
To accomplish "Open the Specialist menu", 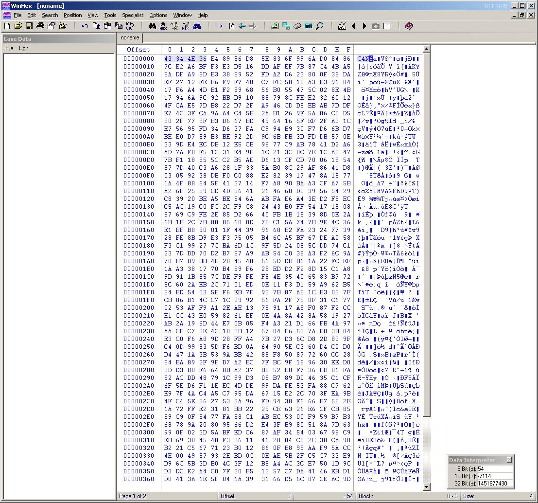I will click(x=133, y=15).
